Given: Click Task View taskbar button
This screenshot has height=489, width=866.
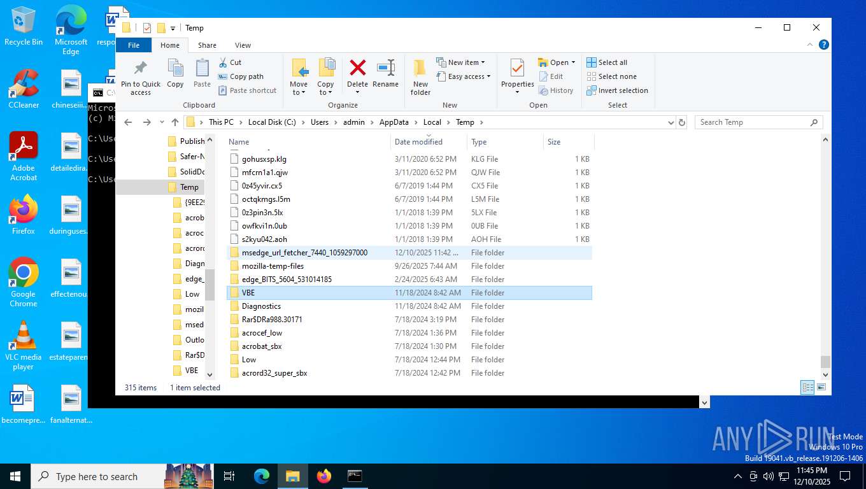Looking at the screenshot, I should point(230,476).
